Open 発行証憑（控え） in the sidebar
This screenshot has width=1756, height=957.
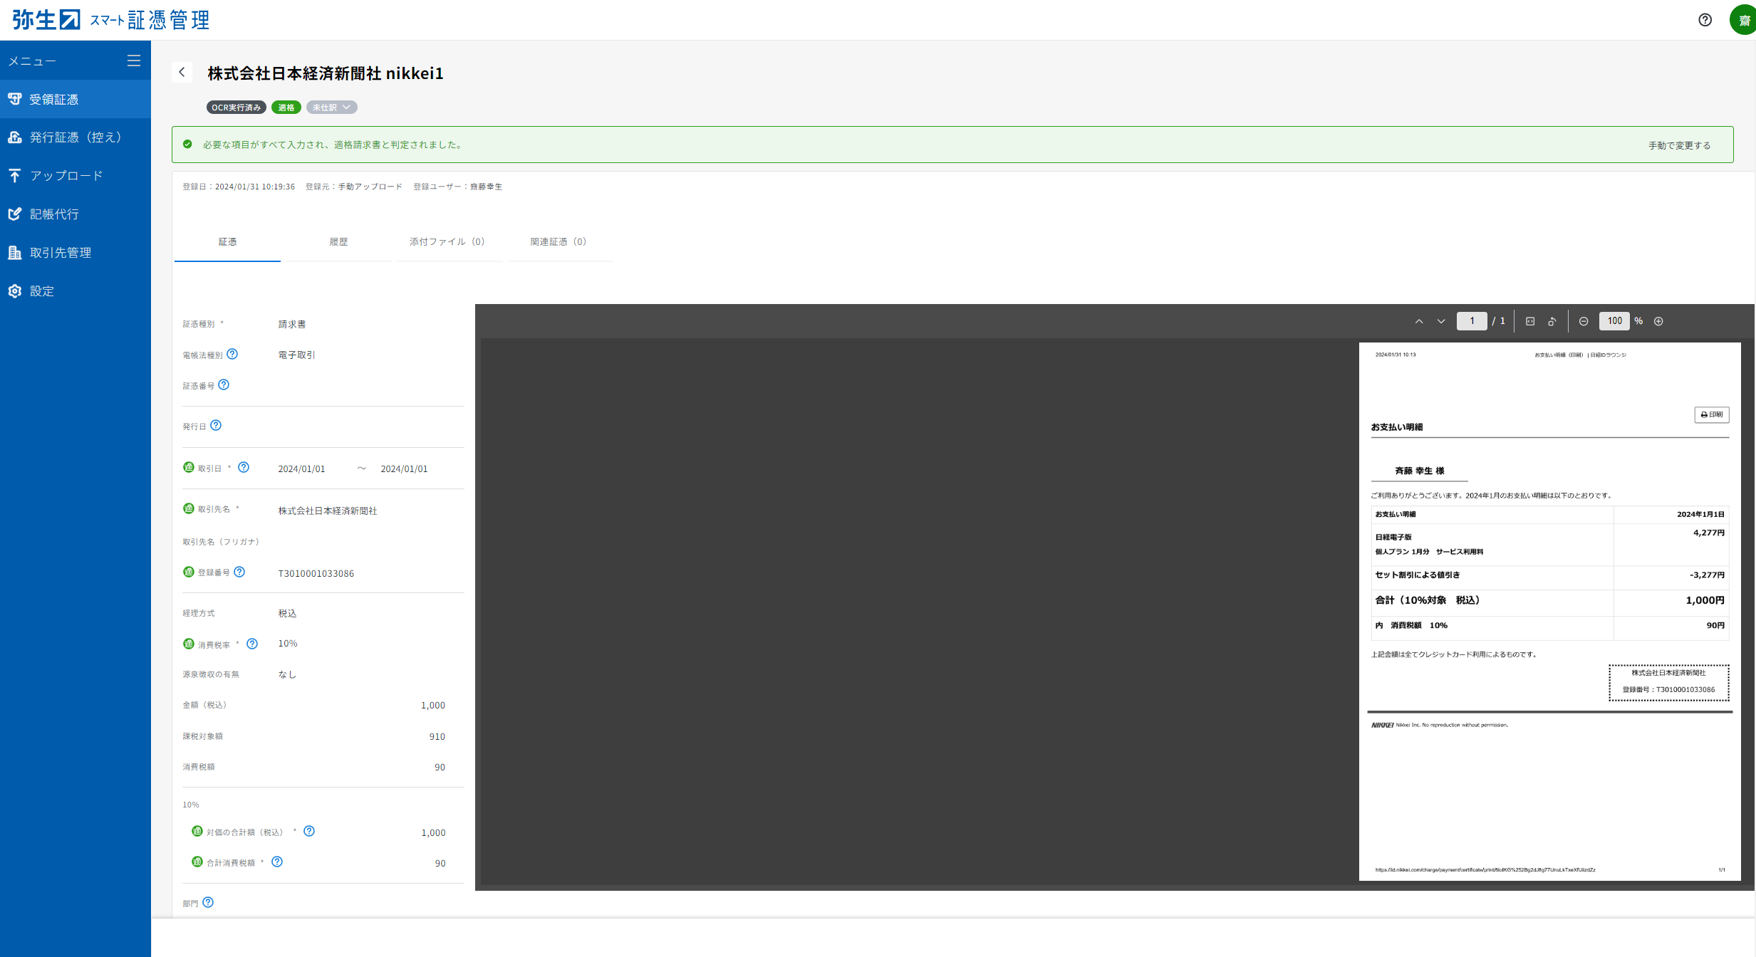(x=76, y=137)
